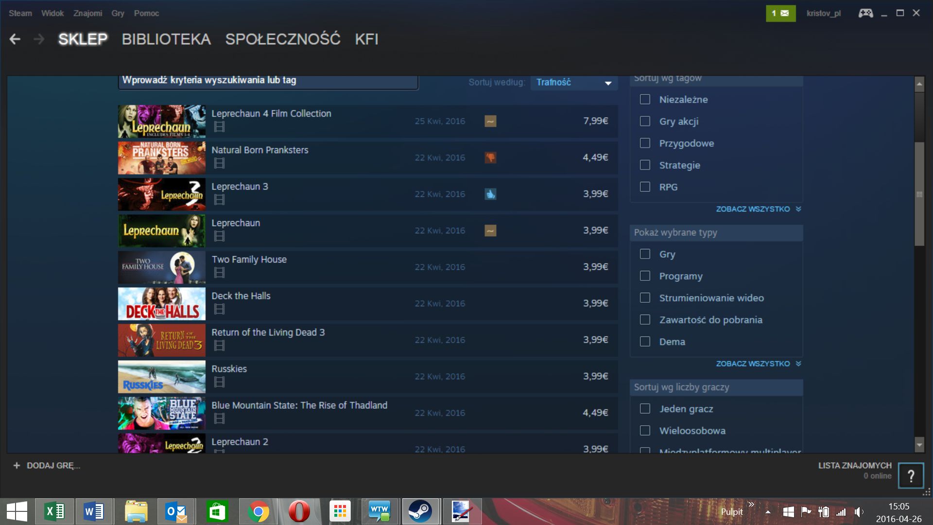Click the back navigation arrow
This screenshot has height=525, width=933.
point(15,39)
